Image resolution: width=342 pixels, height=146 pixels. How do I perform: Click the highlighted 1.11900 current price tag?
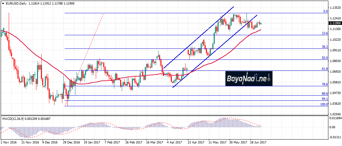point(335,23)
